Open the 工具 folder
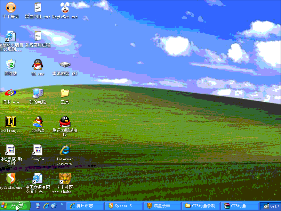 65,93
